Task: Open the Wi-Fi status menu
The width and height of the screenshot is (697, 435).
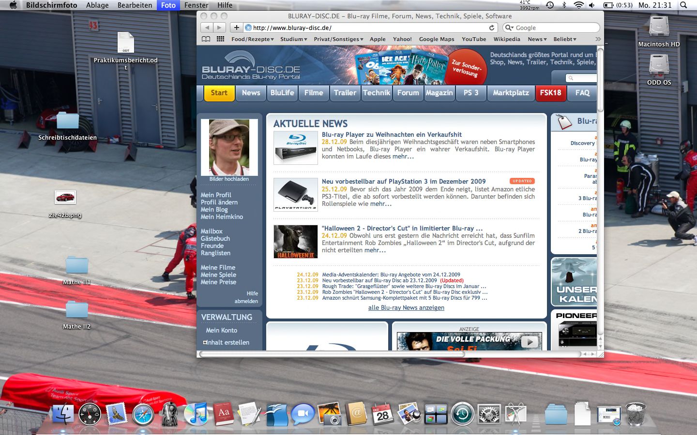Action: point(578,5)
